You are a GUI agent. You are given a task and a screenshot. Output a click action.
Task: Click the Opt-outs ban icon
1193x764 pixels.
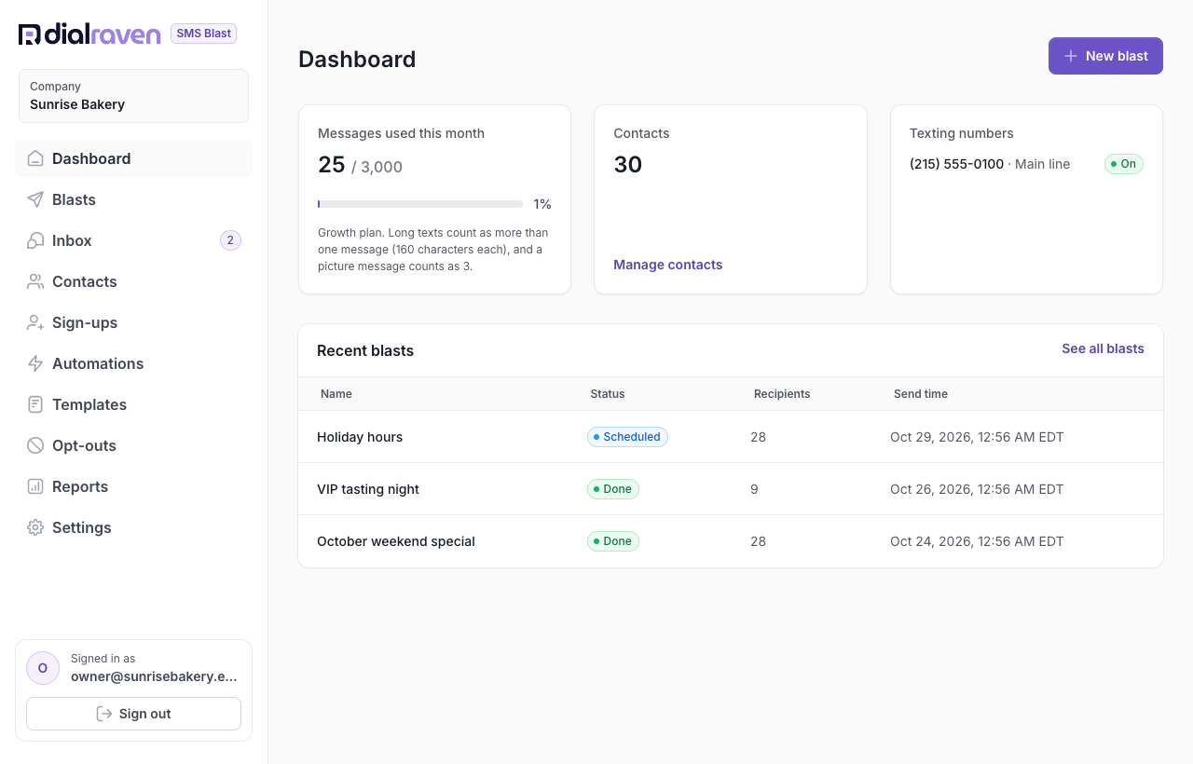tap(35, 445)
